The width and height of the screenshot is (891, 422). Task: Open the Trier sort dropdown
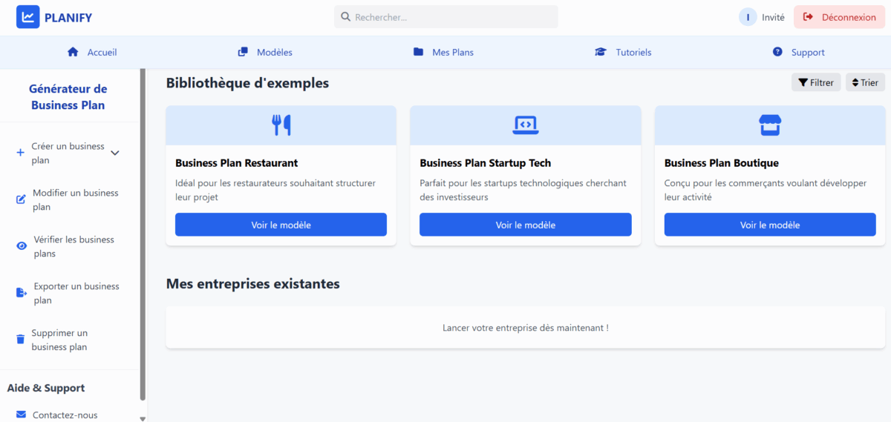pos(865,82)
